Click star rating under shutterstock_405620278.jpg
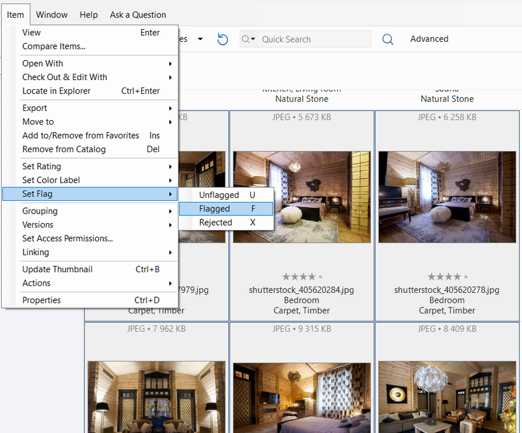Screen dimensions: 522x433 [x=444, y=277]
